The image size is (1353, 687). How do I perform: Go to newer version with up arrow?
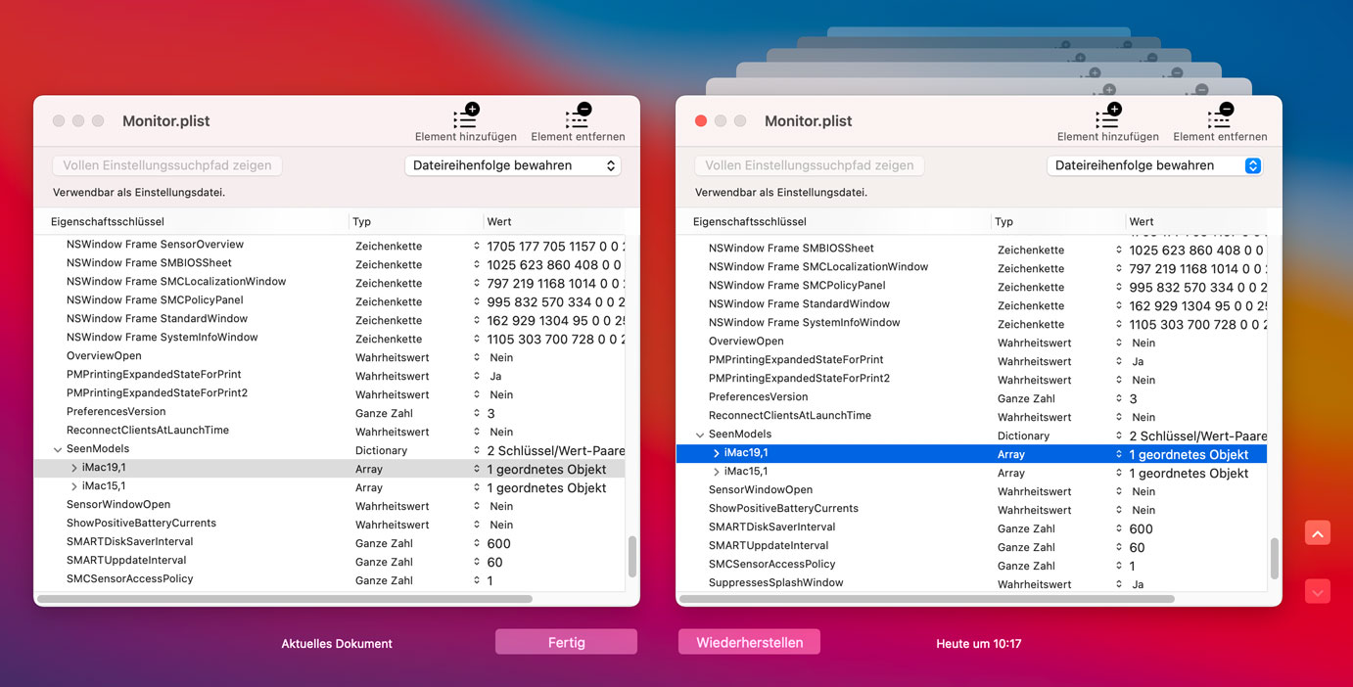1318,533
